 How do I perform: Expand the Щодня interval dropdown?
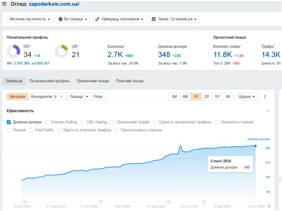(x=246, y=97)
